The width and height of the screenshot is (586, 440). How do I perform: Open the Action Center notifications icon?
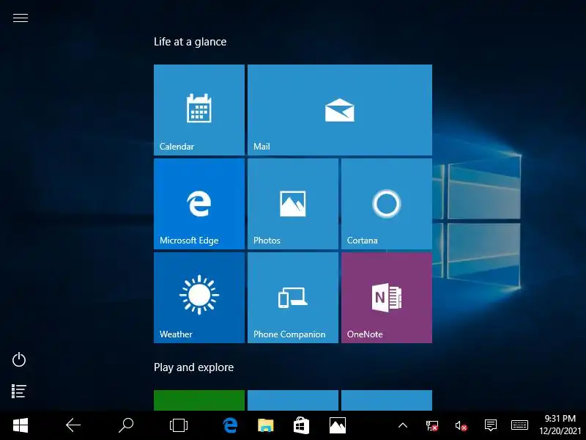click(x=490, y=425)
